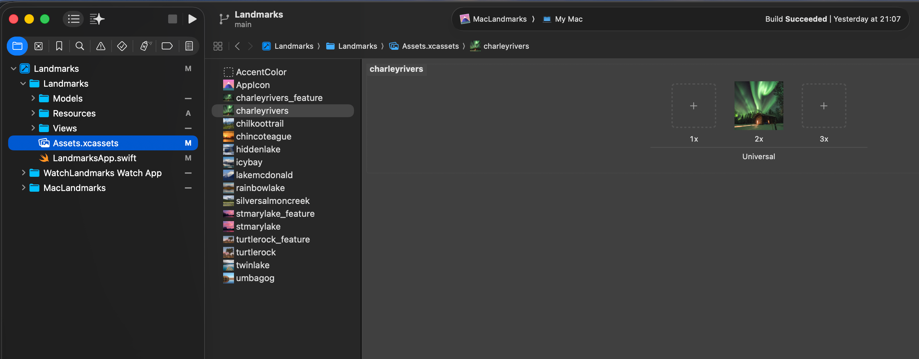Expand the WatchLandmarks Watch App folder
919x359 pixels.
click(23, 173)
